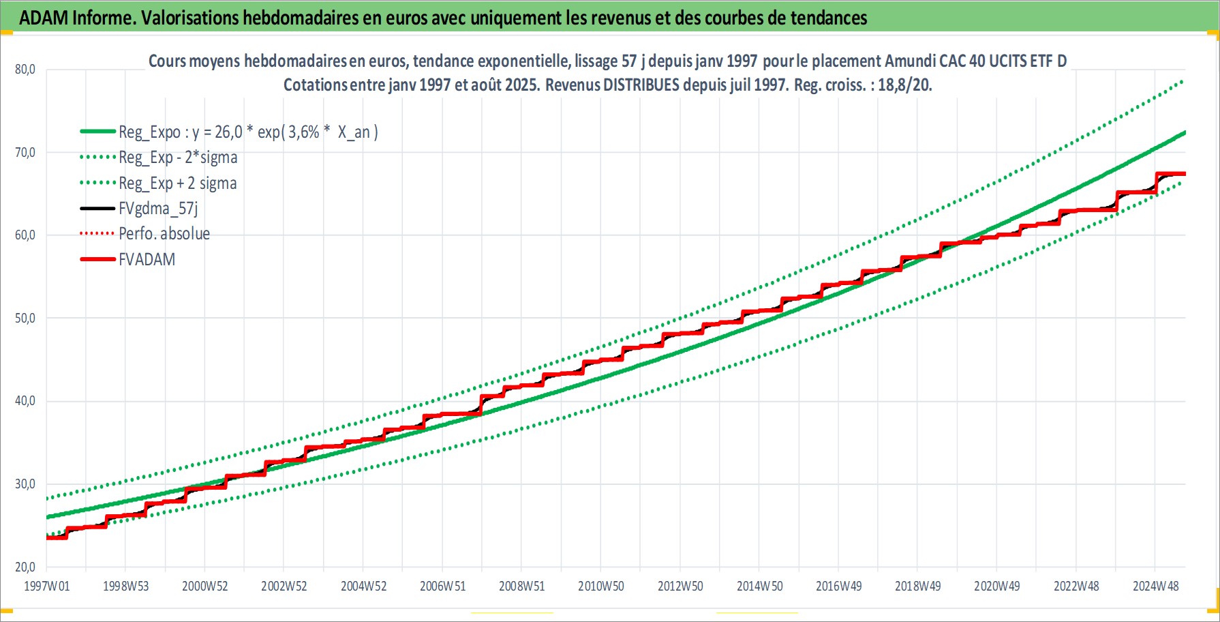Click x-axis label '1997W01'
The height and width of the screenshot is (622, 1220).
click(x=46, y=587)
